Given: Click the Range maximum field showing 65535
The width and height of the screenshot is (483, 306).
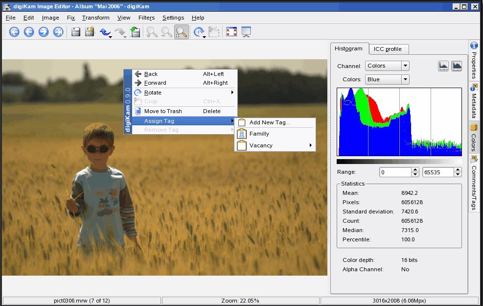Looking at the screenshot, I should 438,172.
